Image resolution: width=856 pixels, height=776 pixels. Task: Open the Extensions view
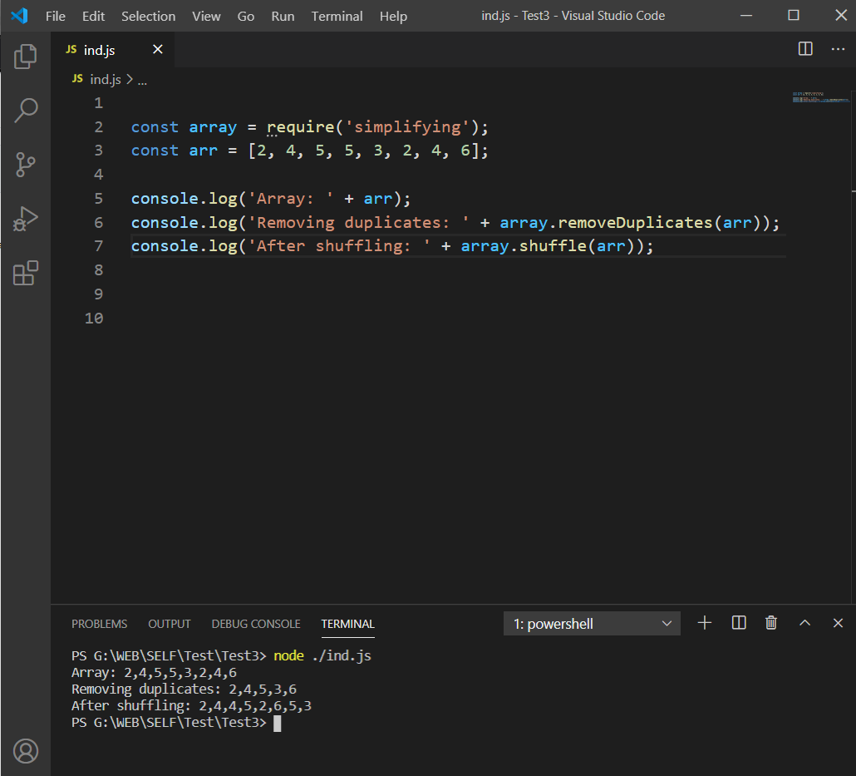[x=26, y=273]
